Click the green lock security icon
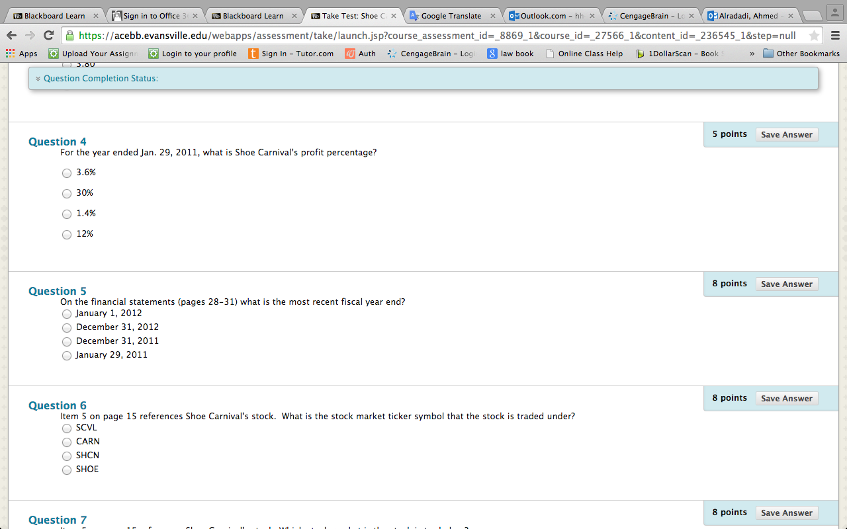 point(69,36)
